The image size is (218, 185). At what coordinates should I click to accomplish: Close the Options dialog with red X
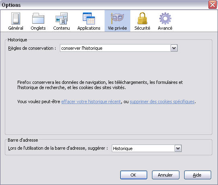[x=212, y=4]
